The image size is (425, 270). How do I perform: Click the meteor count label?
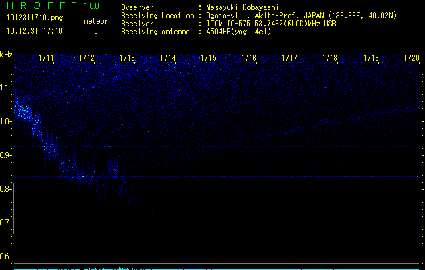click(96, 21)
